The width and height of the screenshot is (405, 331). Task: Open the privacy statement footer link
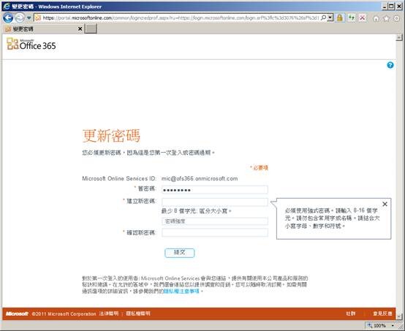point(138,313)
